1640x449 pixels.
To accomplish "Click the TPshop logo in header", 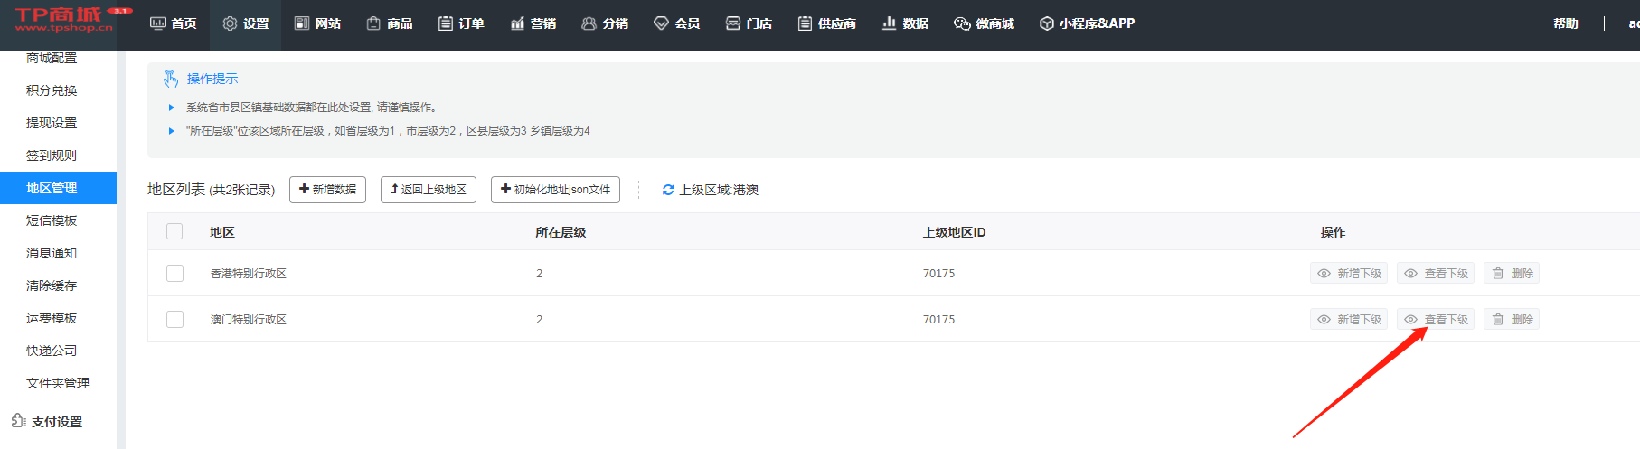I will (x=63, y=19).
